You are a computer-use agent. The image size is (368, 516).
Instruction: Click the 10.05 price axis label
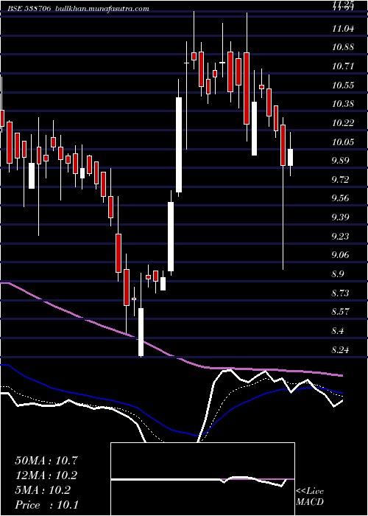pyautogui.click(x=343, y=142)
